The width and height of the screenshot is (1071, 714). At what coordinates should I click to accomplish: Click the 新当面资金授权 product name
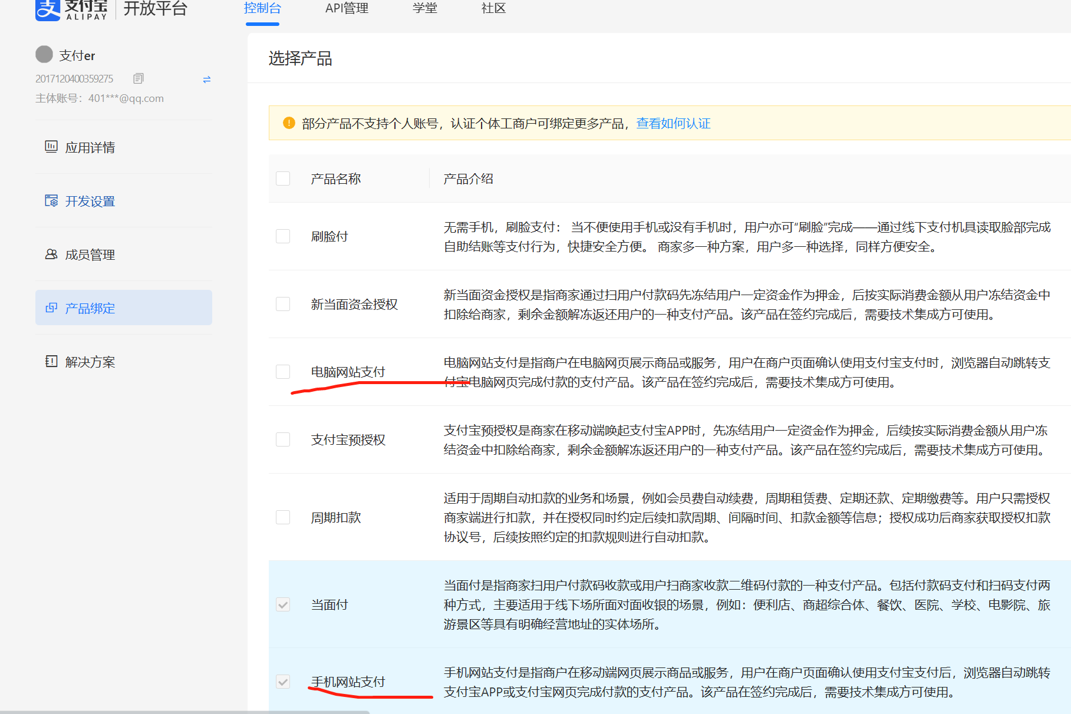pos(354,304)
